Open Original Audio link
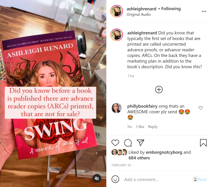 (139, 14)
